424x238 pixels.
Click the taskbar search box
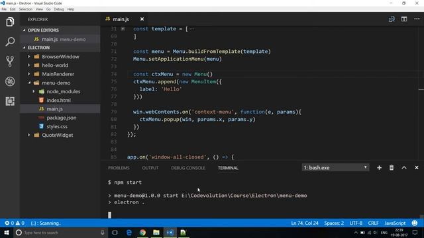coord(60,233)
